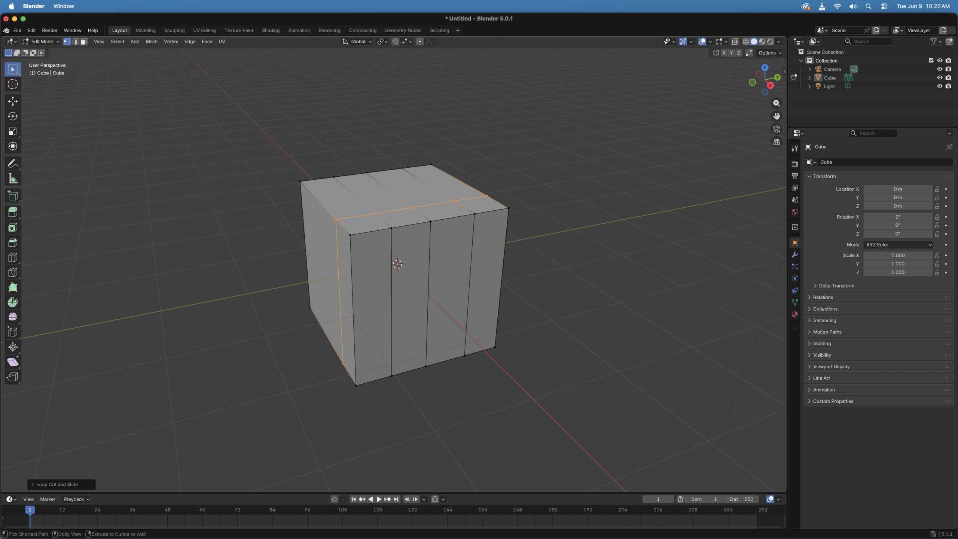This screenshot has height=539, width=958.
Task: Select the Smooth tool
Action: click(x=13, y=317)
